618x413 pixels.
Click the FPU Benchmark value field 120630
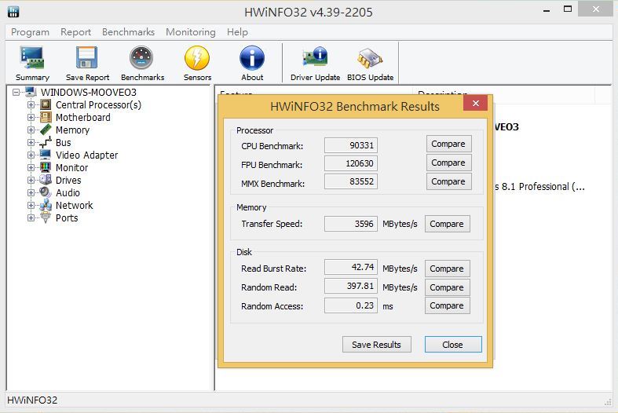(x=351, y=163)
